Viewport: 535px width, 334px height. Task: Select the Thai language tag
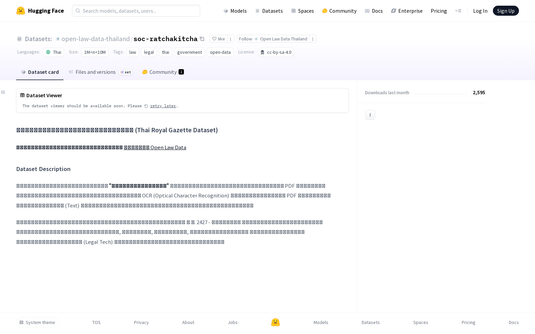point(53,52)
